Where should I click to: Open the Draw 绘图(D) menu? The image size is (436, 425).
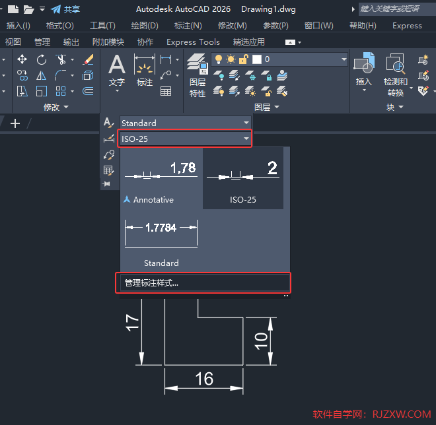(x=145, y=26)
